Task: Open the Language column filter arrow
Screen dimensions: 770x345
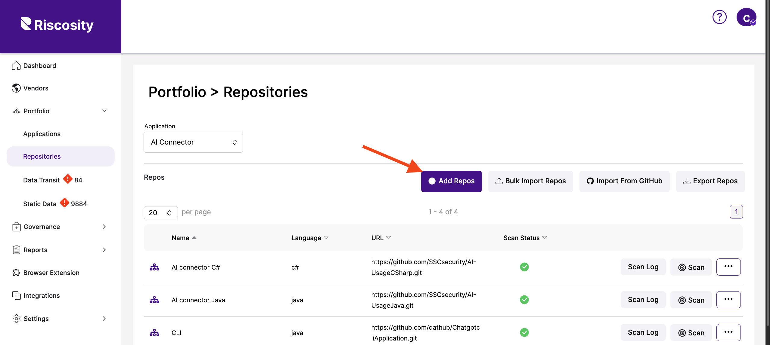Action: click(326, 238)
